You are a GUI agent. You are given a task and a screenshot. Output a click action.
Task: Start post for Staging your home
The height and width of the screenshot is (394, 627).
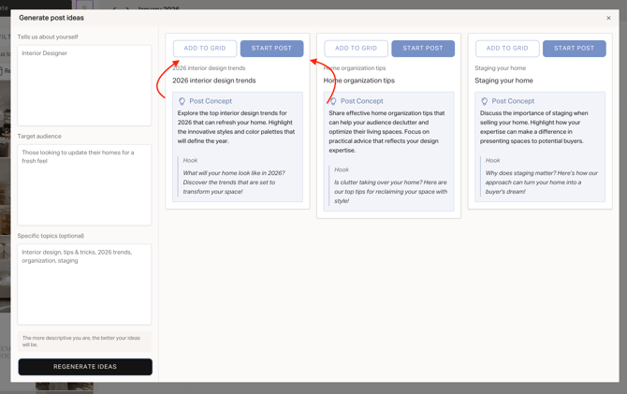[x=574, y=48]
